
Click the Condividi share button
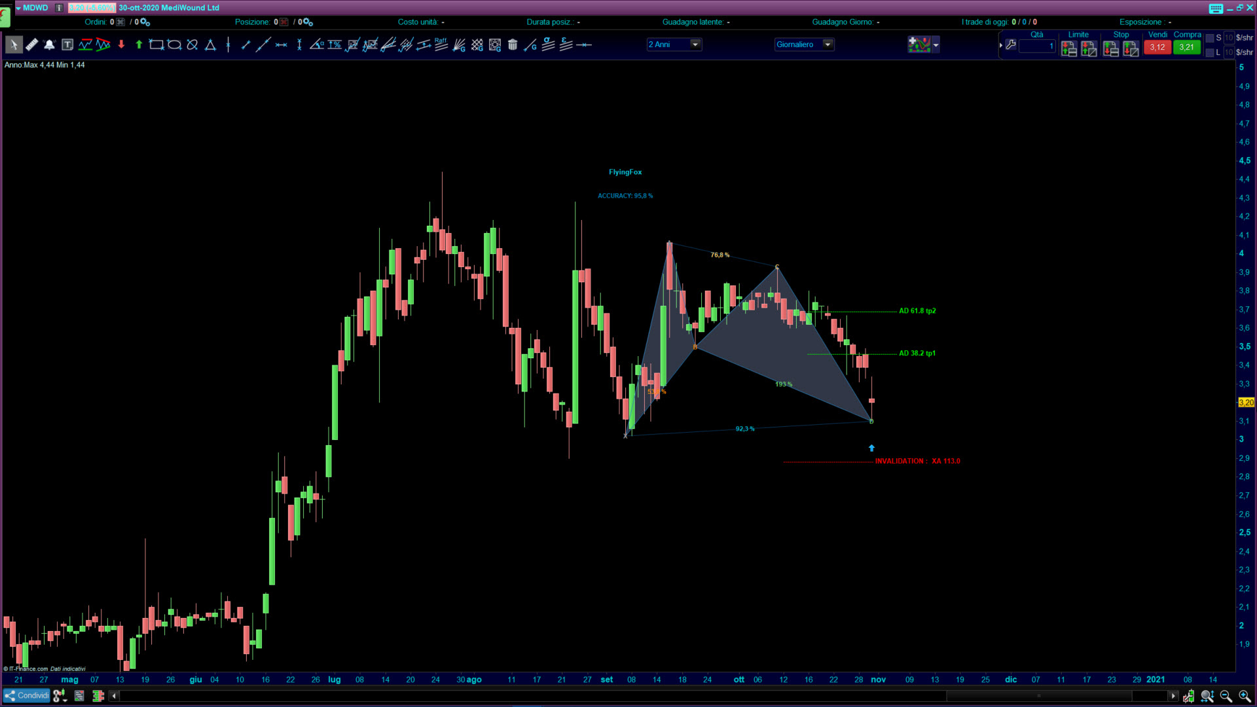coord(26,695)
